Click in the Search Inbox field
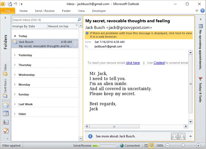 point(45,20)
